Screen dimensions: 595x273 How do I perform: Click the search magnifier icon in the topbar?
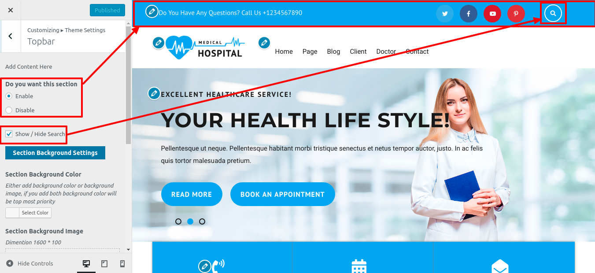tap(553, 13)
